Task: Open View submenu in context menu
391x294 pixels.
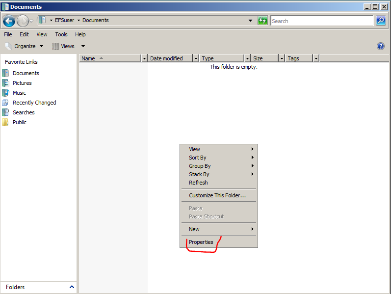Action: [x=219, y=149]
